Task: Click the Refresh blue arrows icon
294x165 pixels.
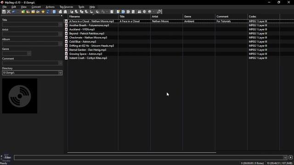Action: tap(48, 11)
